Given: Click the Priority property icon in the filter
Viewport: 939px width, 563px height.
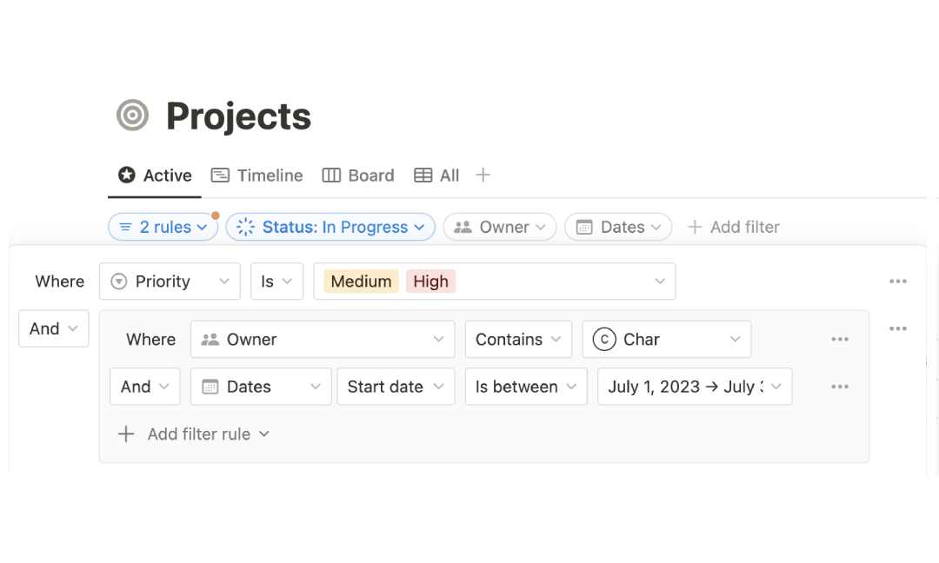Looking at the screenshot, I should coord(118,281).
